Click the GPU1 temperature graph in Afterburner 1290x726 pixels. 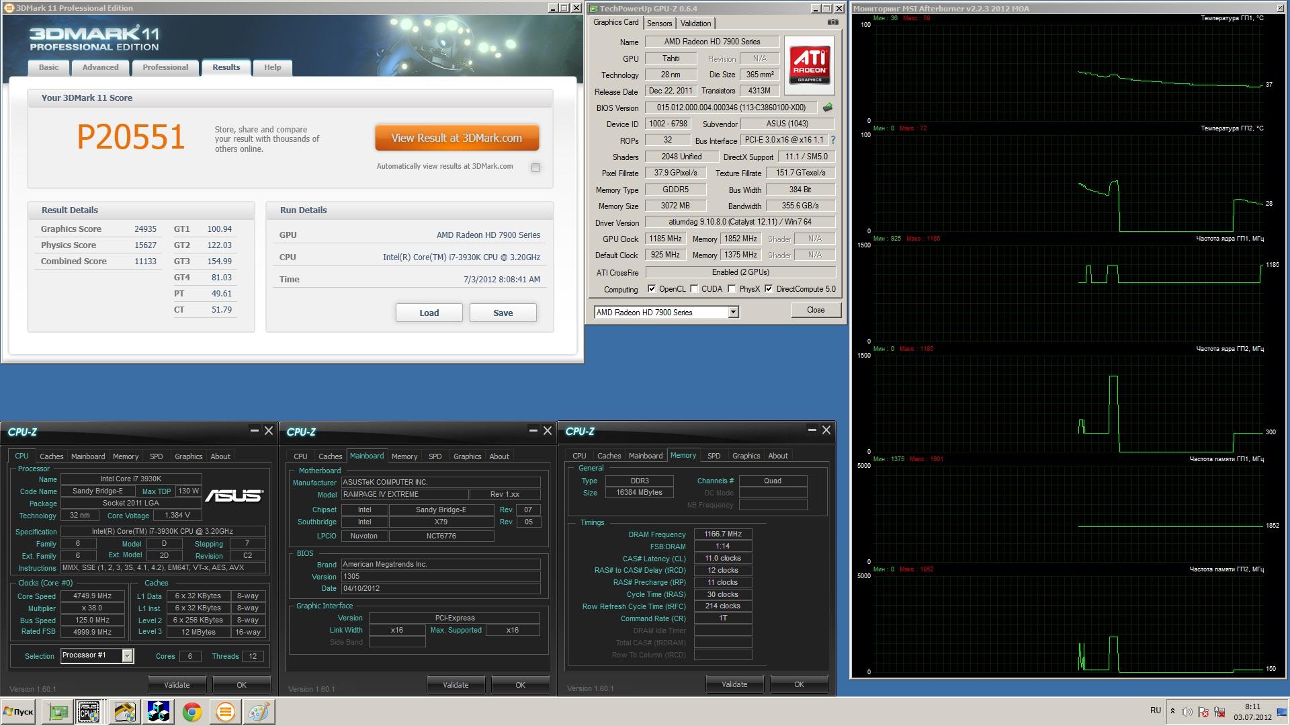(1068, 73)
